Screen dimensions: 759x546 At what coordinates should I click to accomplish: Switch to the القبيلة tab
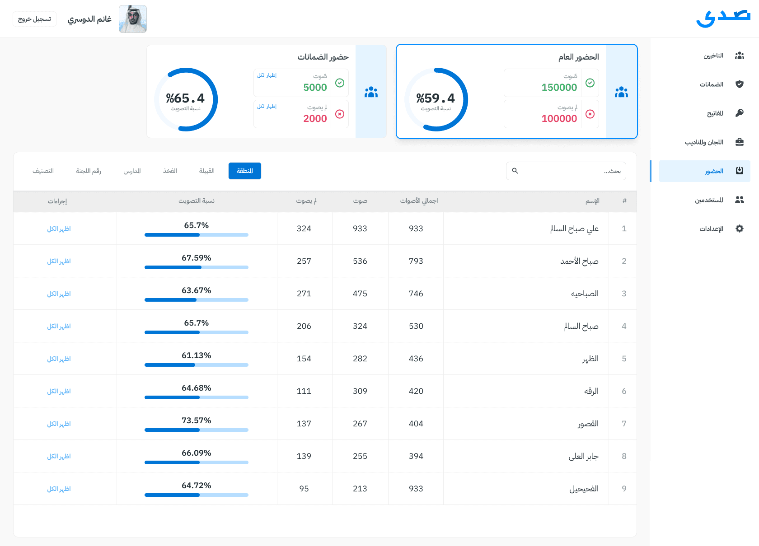tap(206, 171)
